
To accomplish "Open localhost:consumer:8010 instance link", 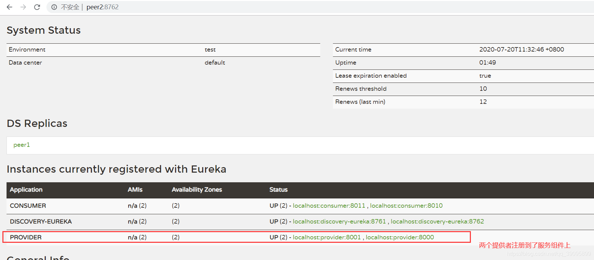I will (x=406, y=206).
